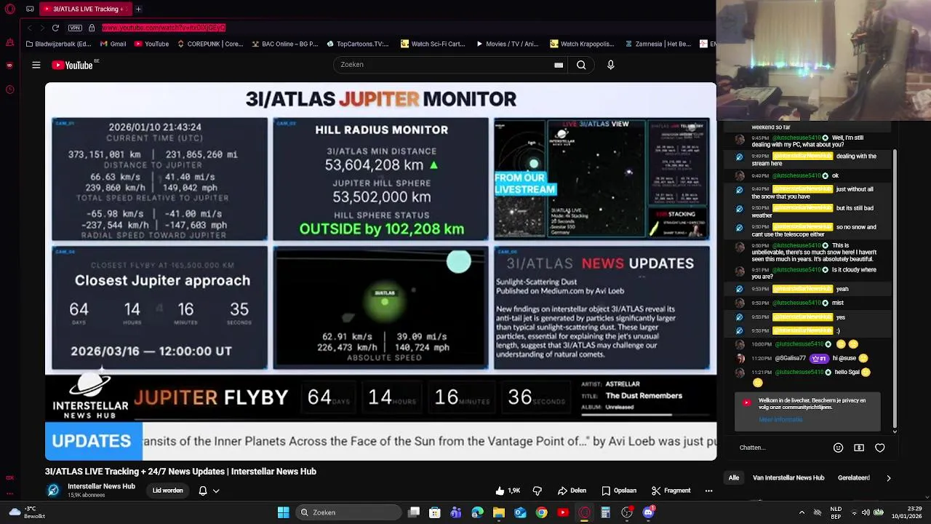The image size is (931, 524).
Task: Open Microsoft Edge from taskbar
Action: (478, 512)
